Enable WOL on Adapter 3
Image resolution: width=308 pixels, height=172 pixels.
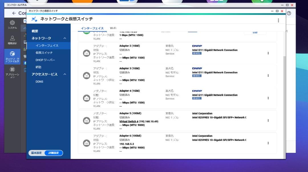coord(197,76)
